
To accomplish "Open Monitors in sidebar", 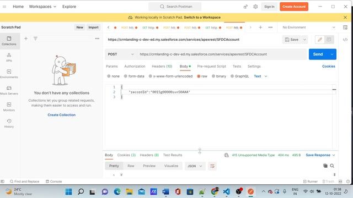I will [x=9, y=107].
